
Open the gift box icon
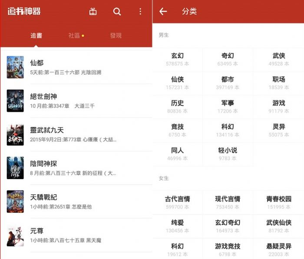pyautogui.click(x=93, y=12)
